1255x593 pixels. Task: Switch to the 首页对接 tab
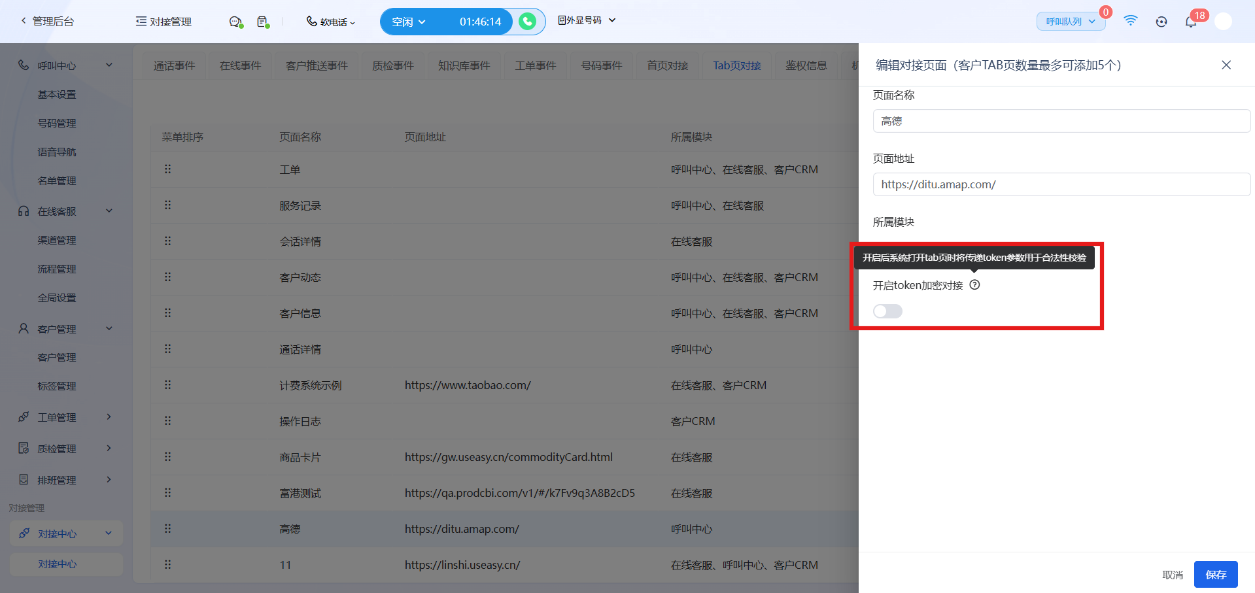(668, 65)
